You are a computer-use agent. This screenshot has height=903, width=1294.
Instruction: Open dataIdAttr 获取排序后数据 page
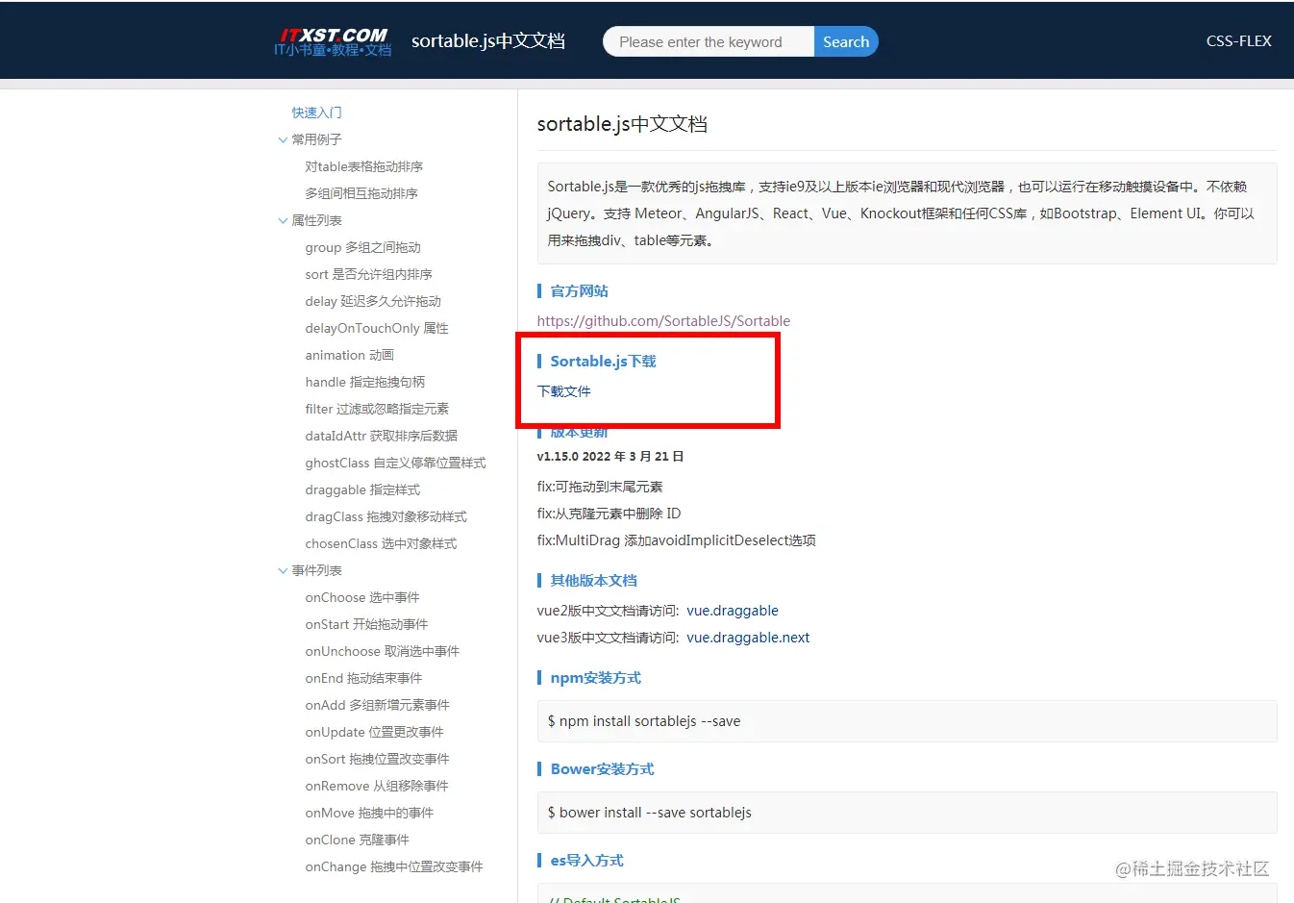pyautogui.click(x=382, y=436)
